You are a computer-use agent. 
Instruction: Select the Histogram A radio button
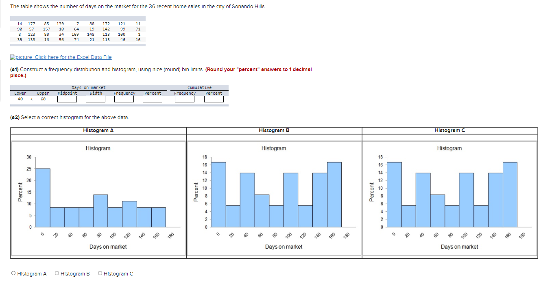point(13,273)
